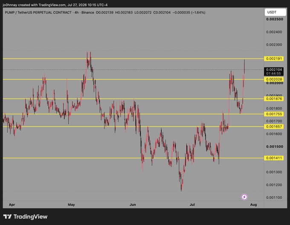Click the 0.001600 price axis tick
Screen dimensions: 290x225
pos(274,134)
